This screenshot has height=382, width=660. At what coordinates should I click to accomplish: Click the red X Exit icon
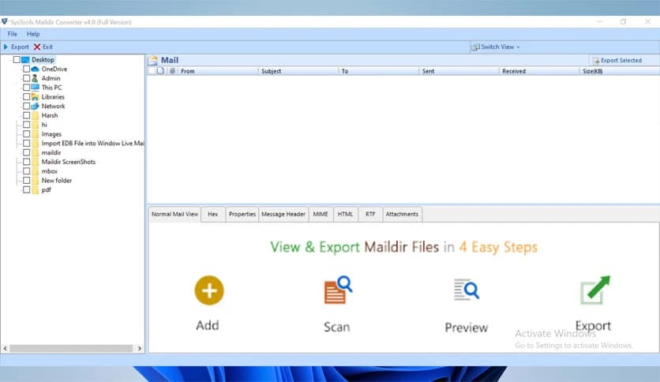[37, 47]
